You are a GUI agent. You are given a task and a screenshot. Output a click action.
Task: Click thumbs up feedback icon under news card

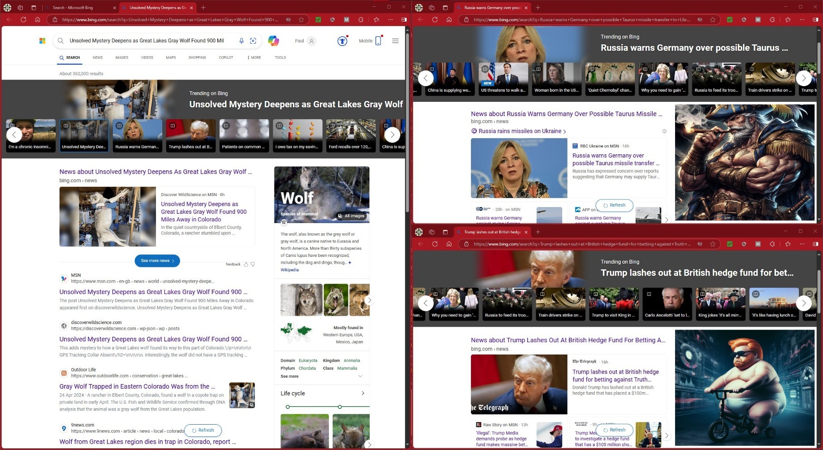tap(246, 264)
